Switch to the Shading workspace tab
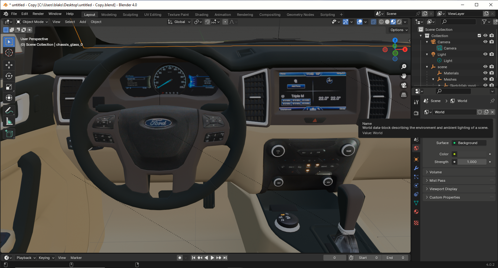Viewport: 498px width, 268px height. (201, 15)
